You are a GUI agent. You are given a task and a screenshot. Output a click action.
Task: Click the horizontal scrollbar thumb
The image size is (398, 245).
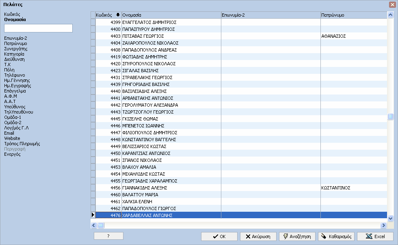pos(101,225)
